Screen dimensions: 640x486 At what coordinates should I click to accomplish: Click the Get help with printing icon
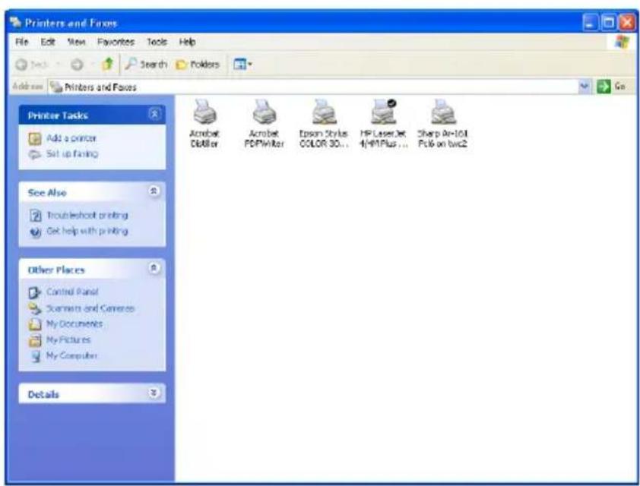[x=36, y=232]
